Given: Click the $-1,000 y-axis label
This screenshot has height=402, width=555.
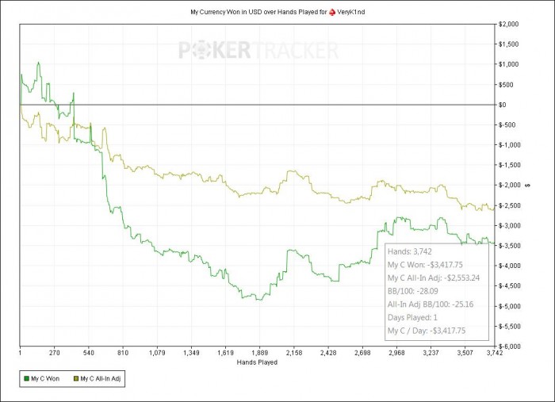Looking at the screenshot, I should tap(509, 145).
